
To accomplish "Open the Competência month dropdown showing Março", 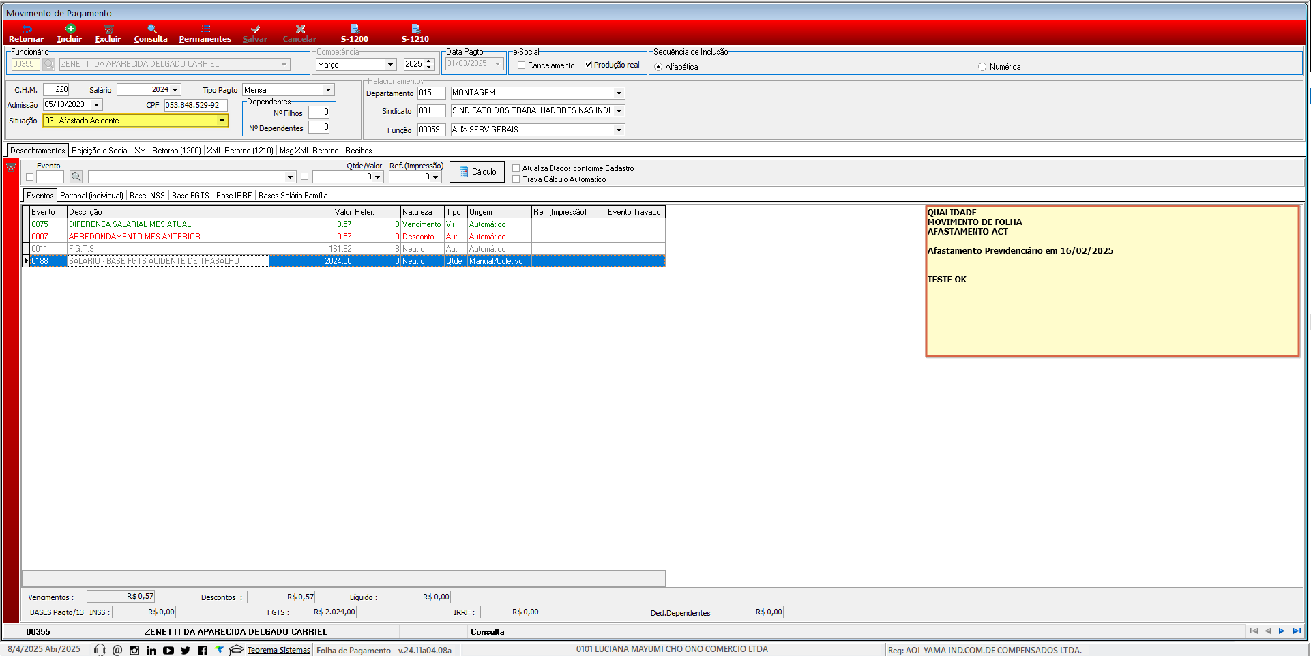I will tap(390, 65).
